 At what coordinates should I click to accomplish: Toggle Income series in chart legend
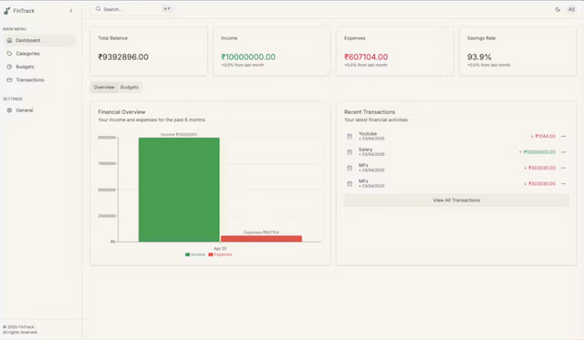tap(195, 254)
